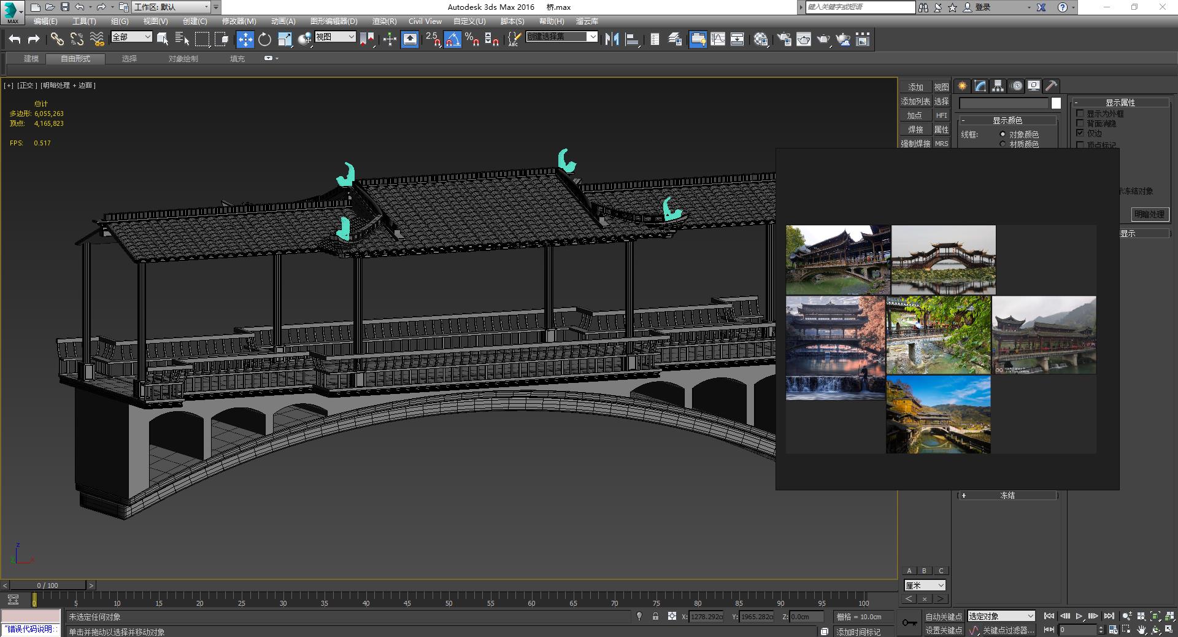Open the 渲染(R) menu
1178x637 pixels.
tap(384, 21)
